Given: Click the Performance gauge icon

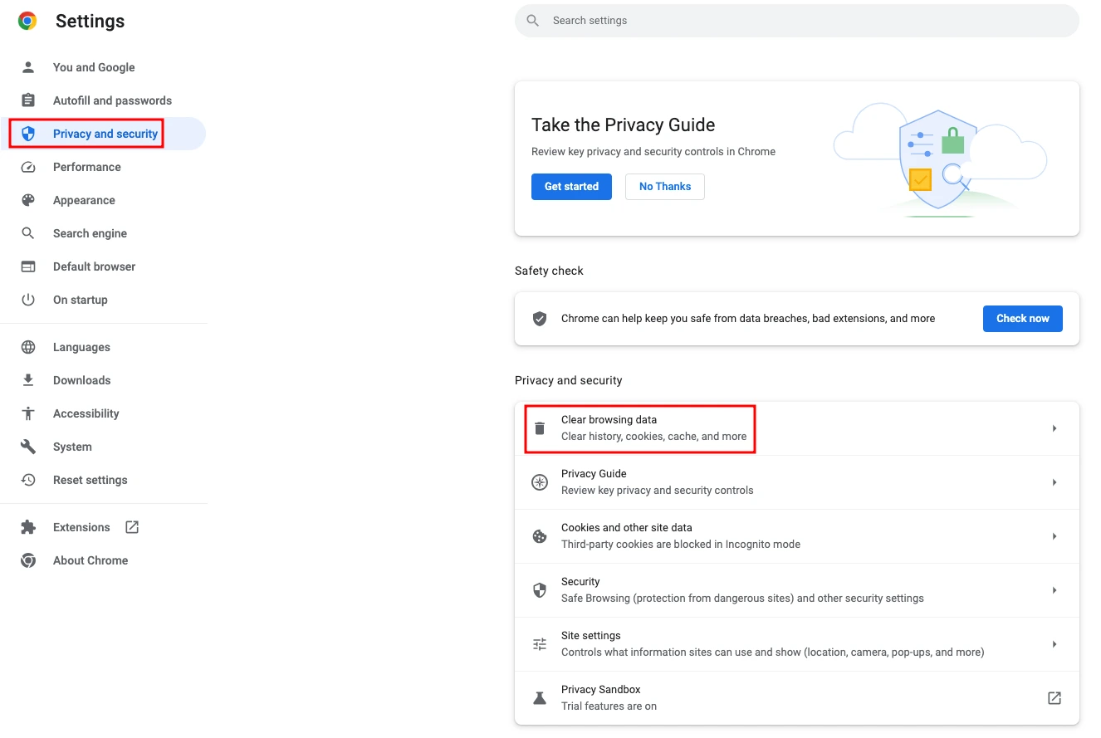Looking at the screenshot, I should pyautogui.click(x=28, y=167).
